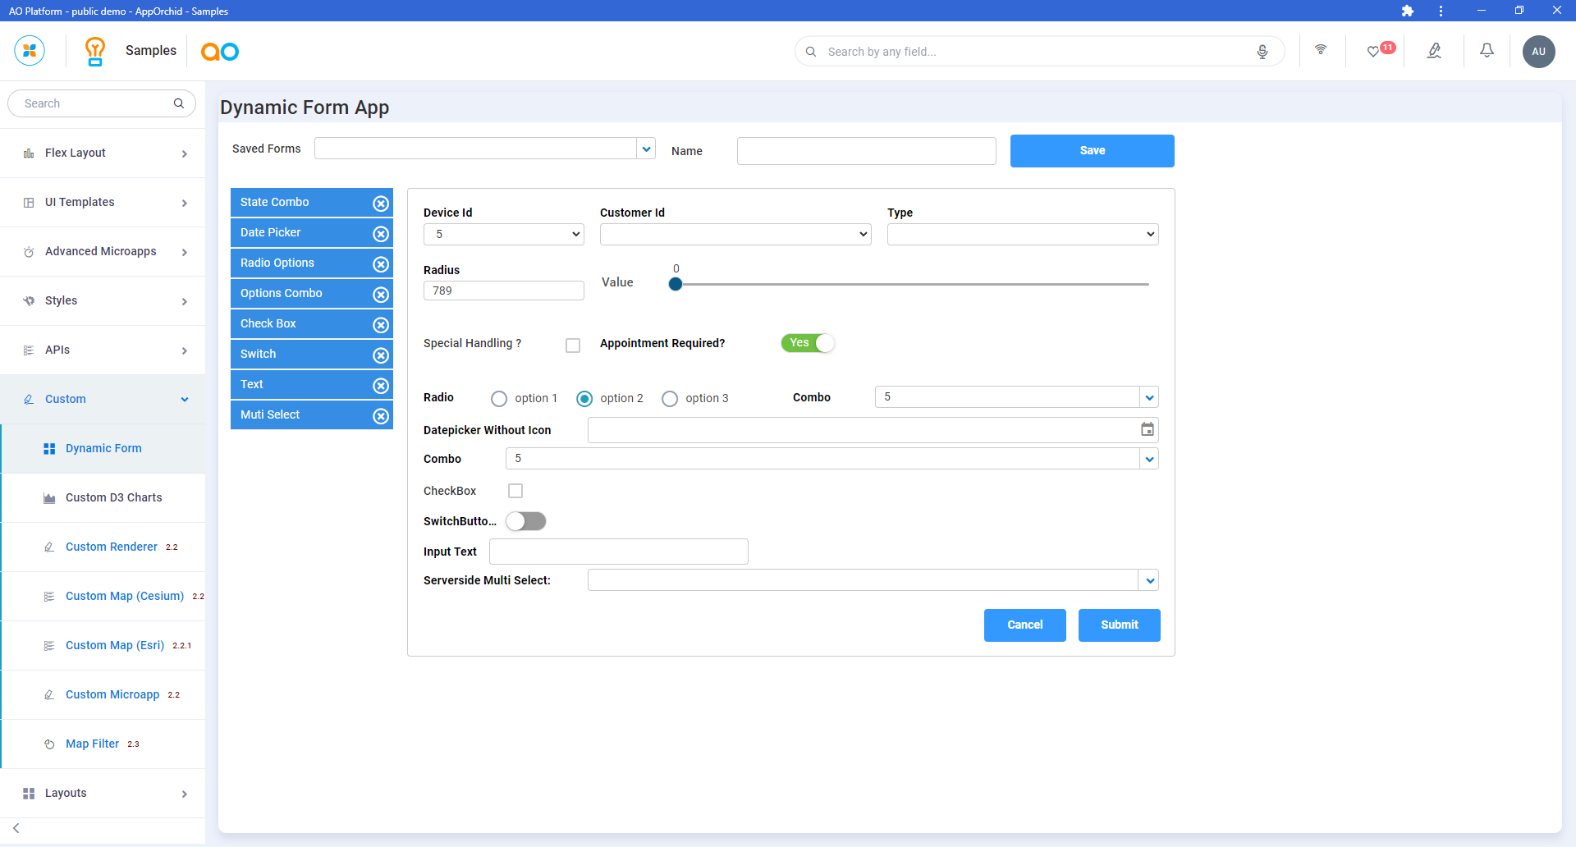Click the microphone icon in search bar

(1262, 52)
